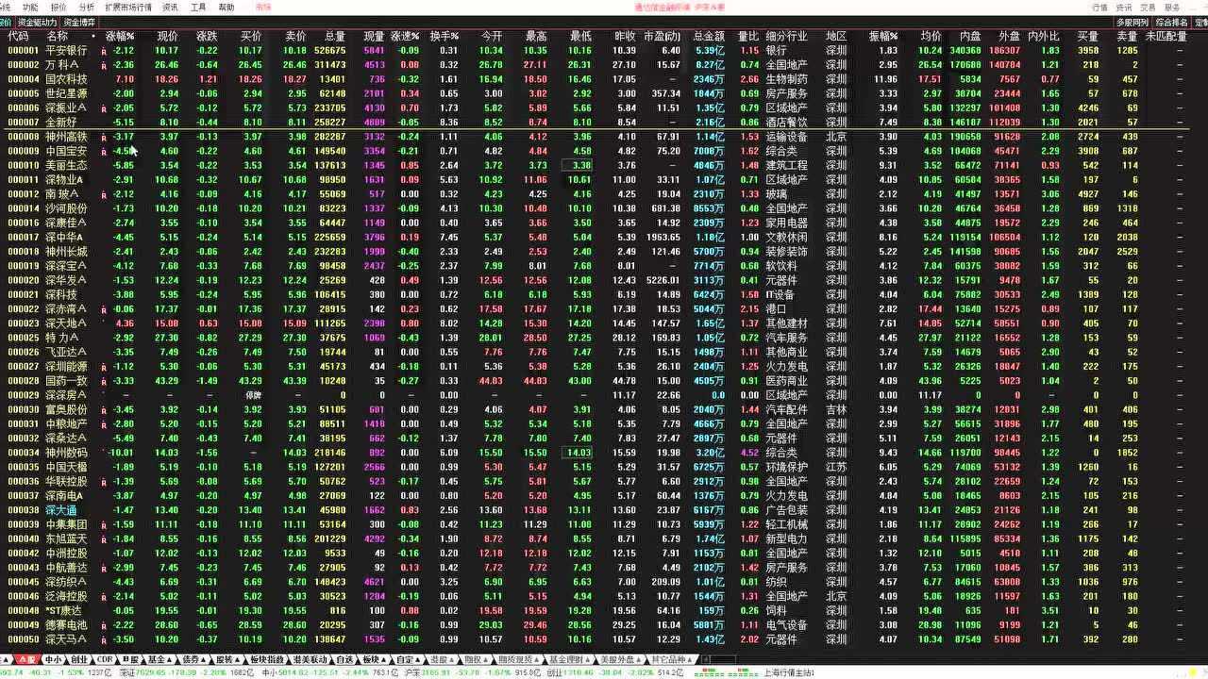Click 服务 button at top right
Screen dimensions: 1208x679
pos(1171,7)
